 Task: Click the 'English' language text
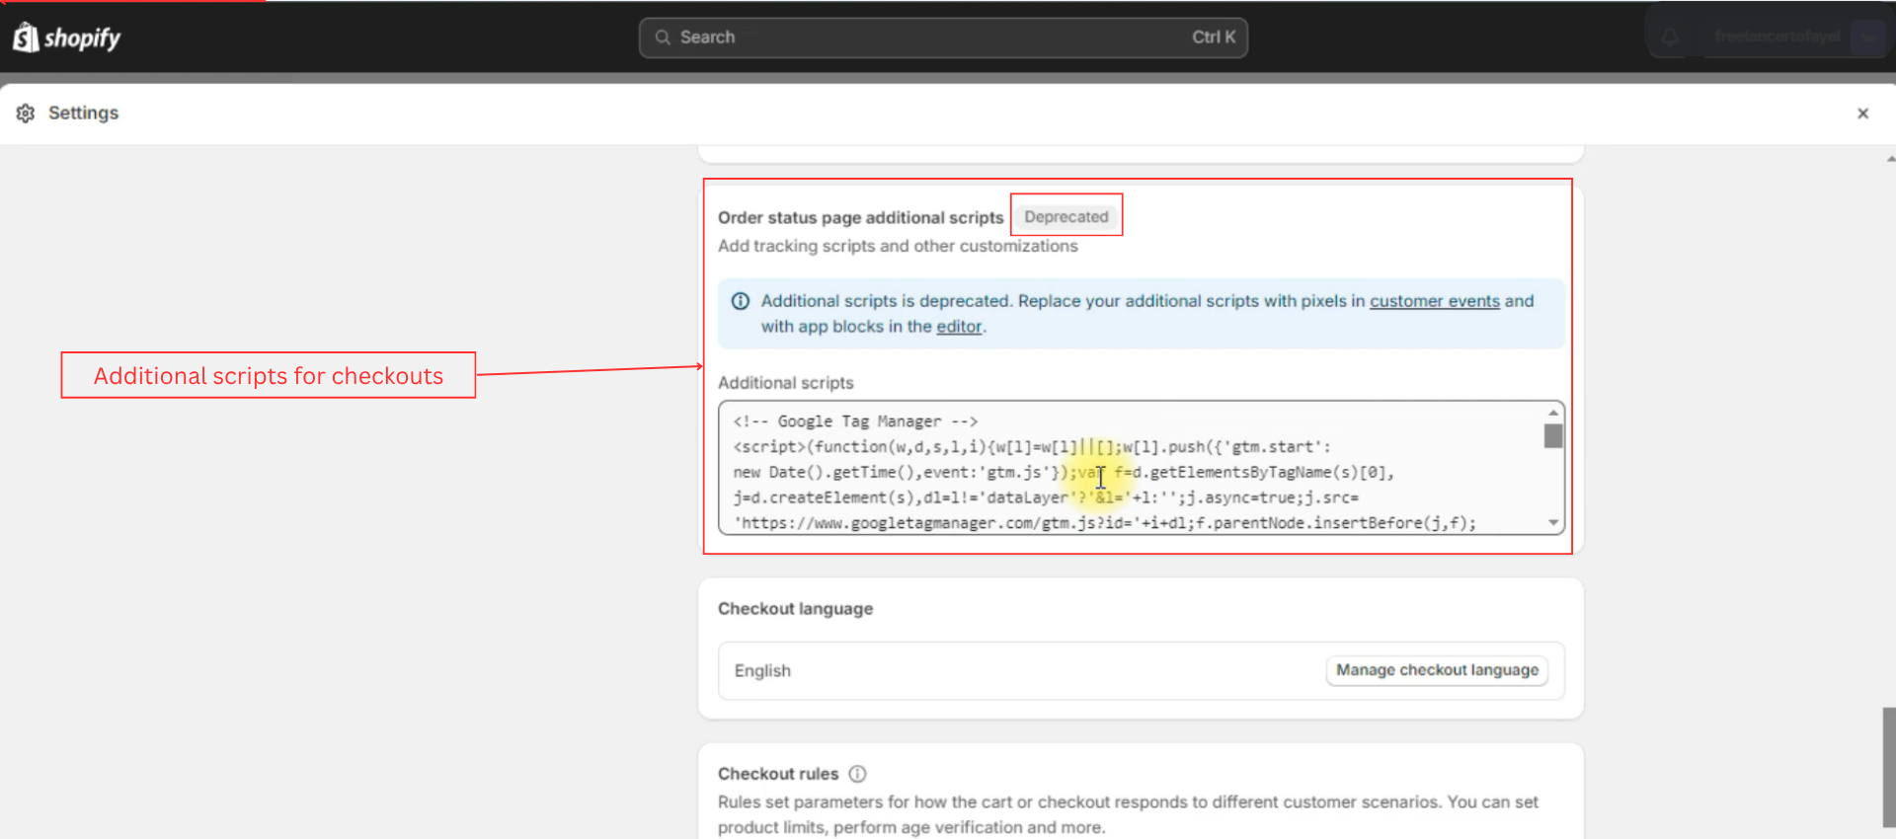click(x=762, y=671)
